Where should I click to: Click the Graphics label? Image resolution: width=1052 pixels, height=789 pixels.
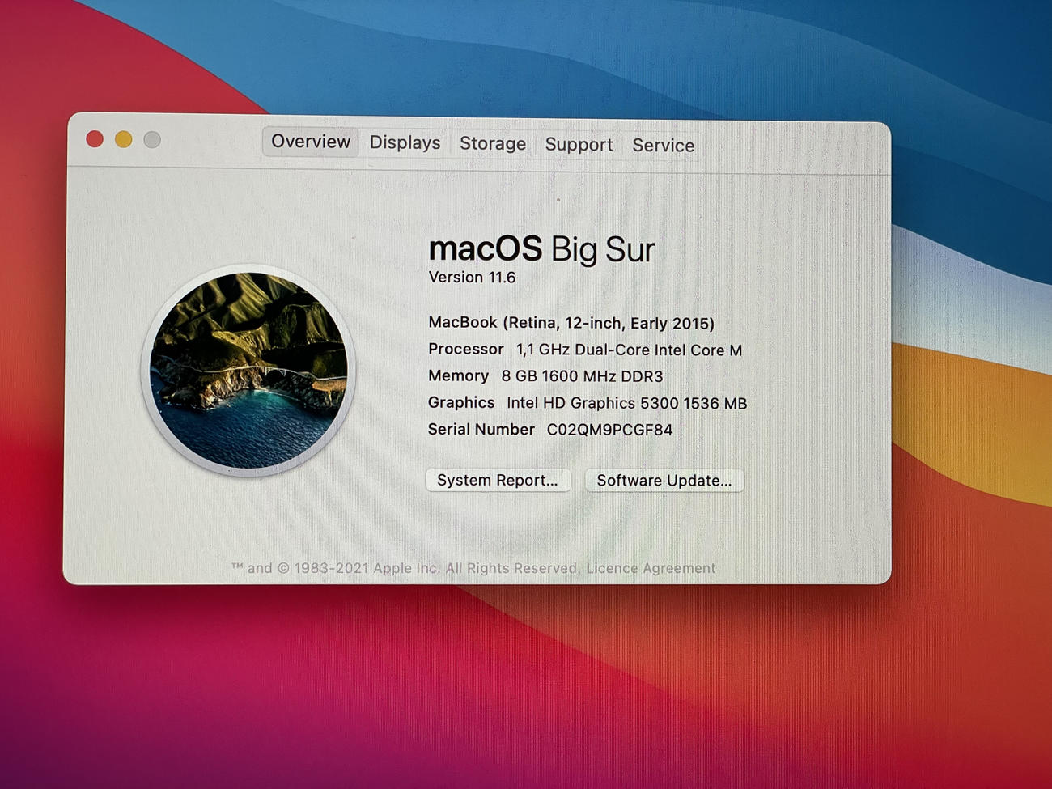point(461,402)
